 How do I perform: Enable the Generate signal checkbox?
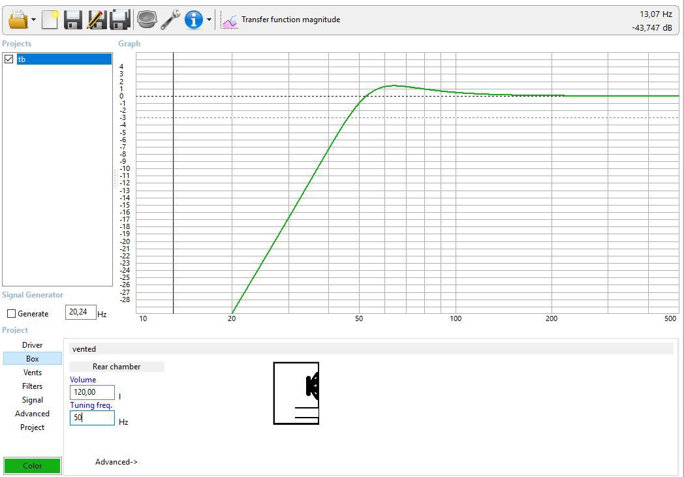coord(12,314)
